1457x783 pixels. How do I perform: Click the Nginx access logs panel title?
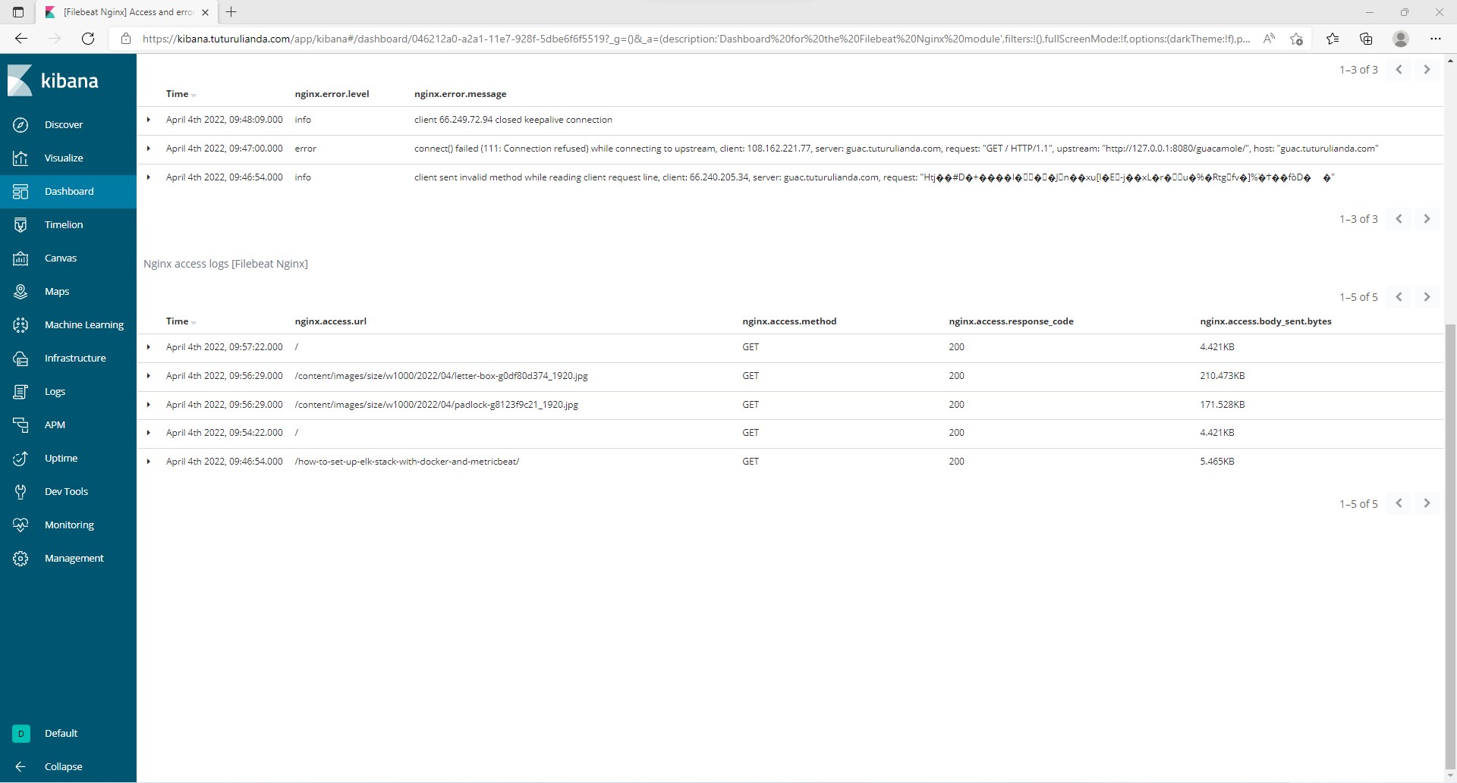pos(225,264)
